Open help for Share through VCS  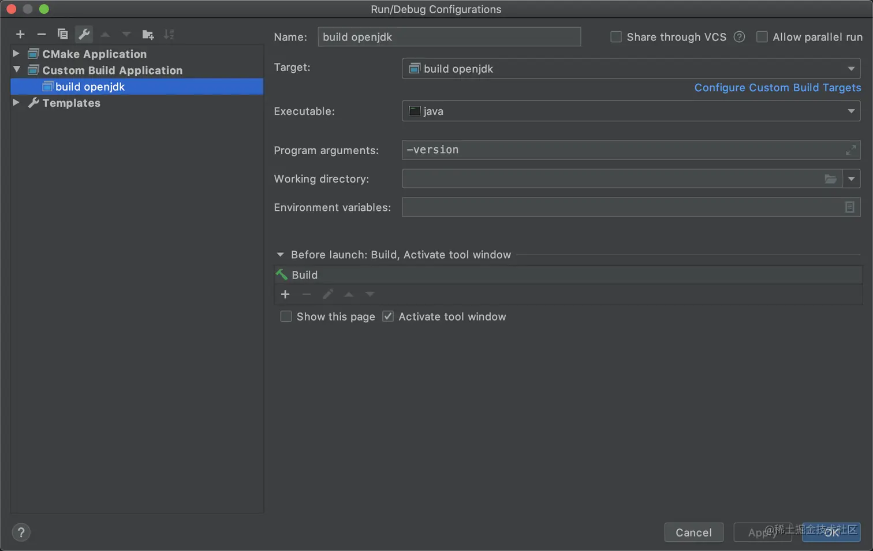pyautogui.click(x=739, y=37)
